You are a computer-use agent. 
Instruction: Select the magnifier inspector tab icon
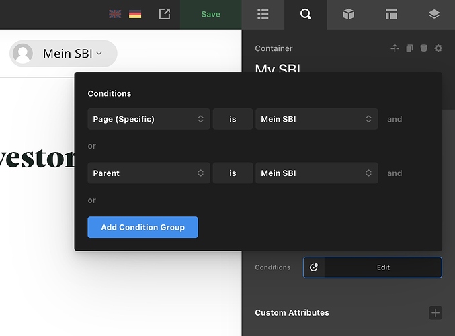pyautogui.click(x=306, y=14)
